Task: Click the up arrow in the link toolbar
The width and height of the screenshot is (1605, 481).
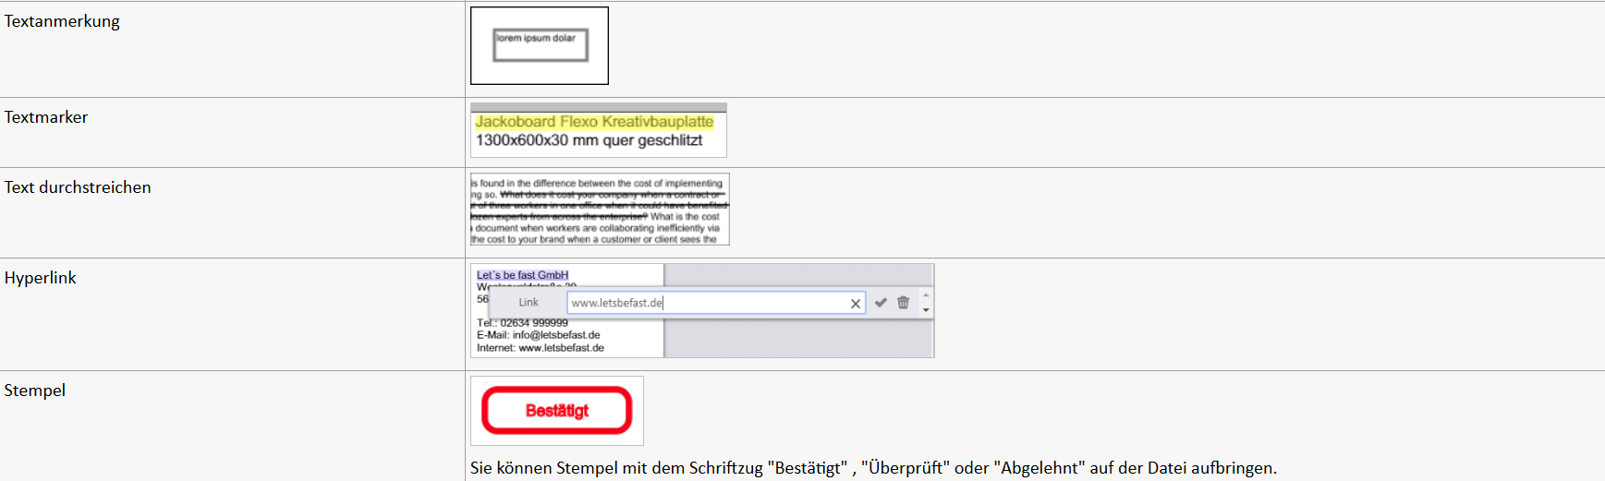Action: coord(926,296)
